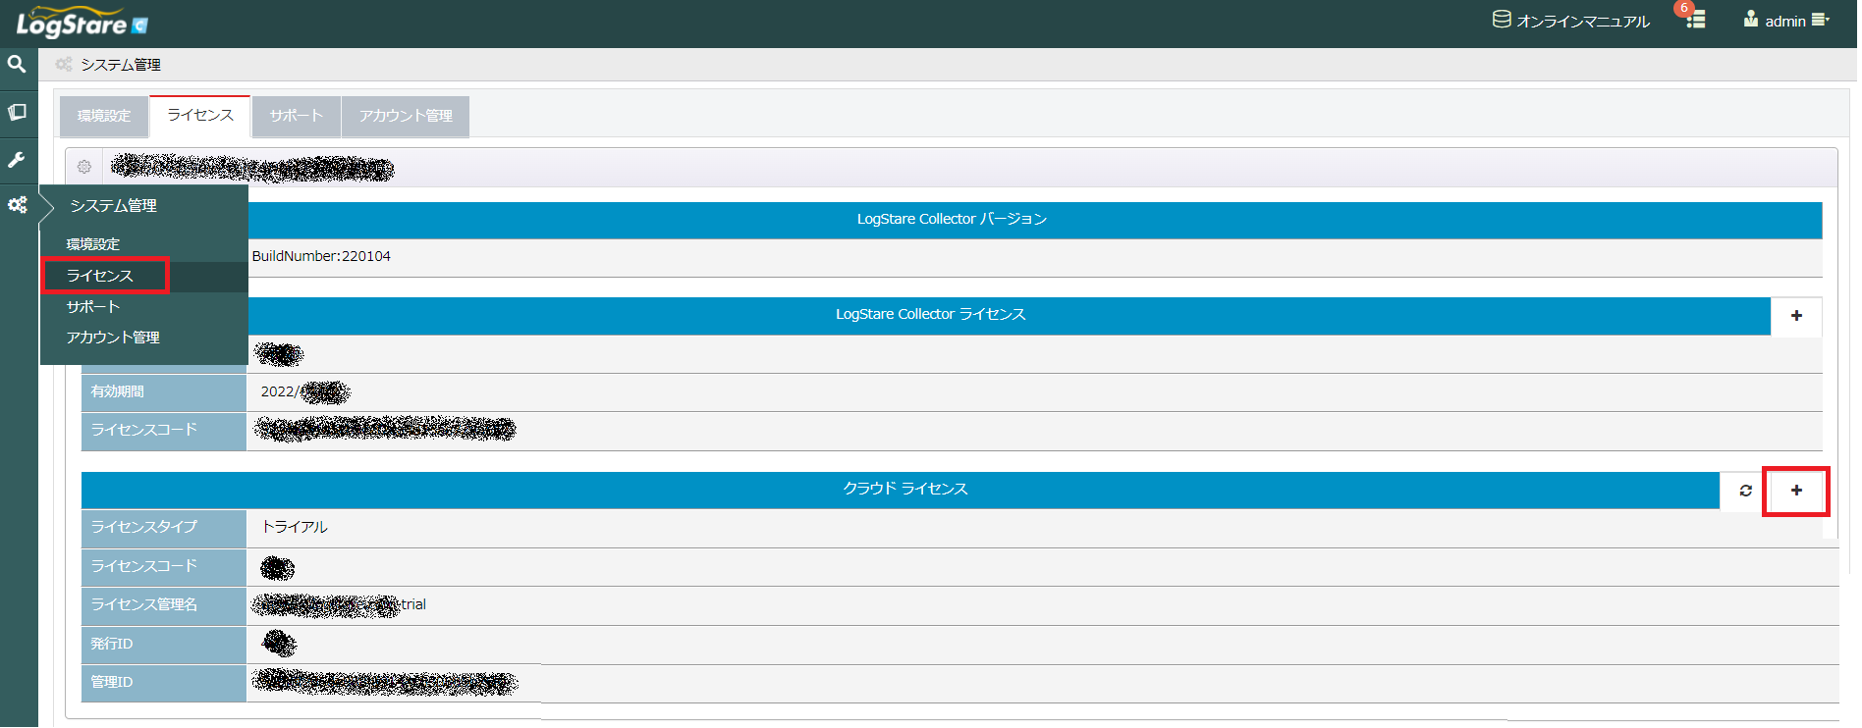The width and height of the screenshot is (1862, 728).
Task: Click the 発行ID row label
Action: point(164,644)
